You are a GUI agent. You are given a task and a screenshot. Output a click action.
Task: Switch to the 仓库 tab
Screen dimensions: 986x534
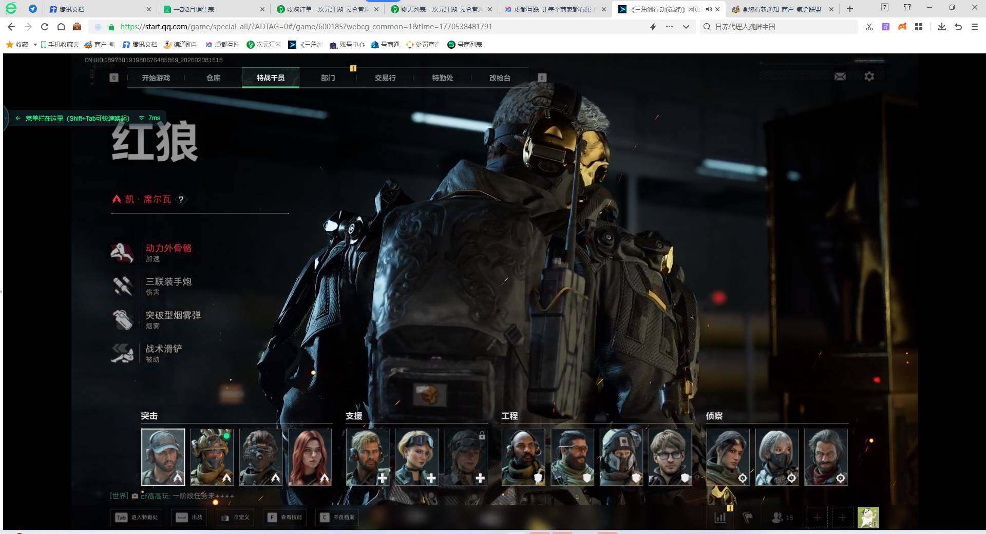[213, 78]
